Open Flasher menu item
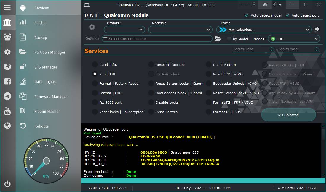Screen dimensions: 326x192 pyautogui.click(x=41, y=23)
